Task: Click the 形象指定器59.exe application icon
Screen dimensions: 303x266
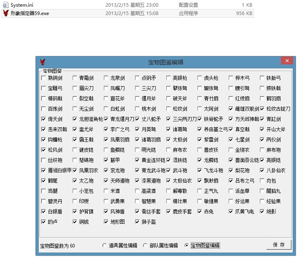Action: 6,13
